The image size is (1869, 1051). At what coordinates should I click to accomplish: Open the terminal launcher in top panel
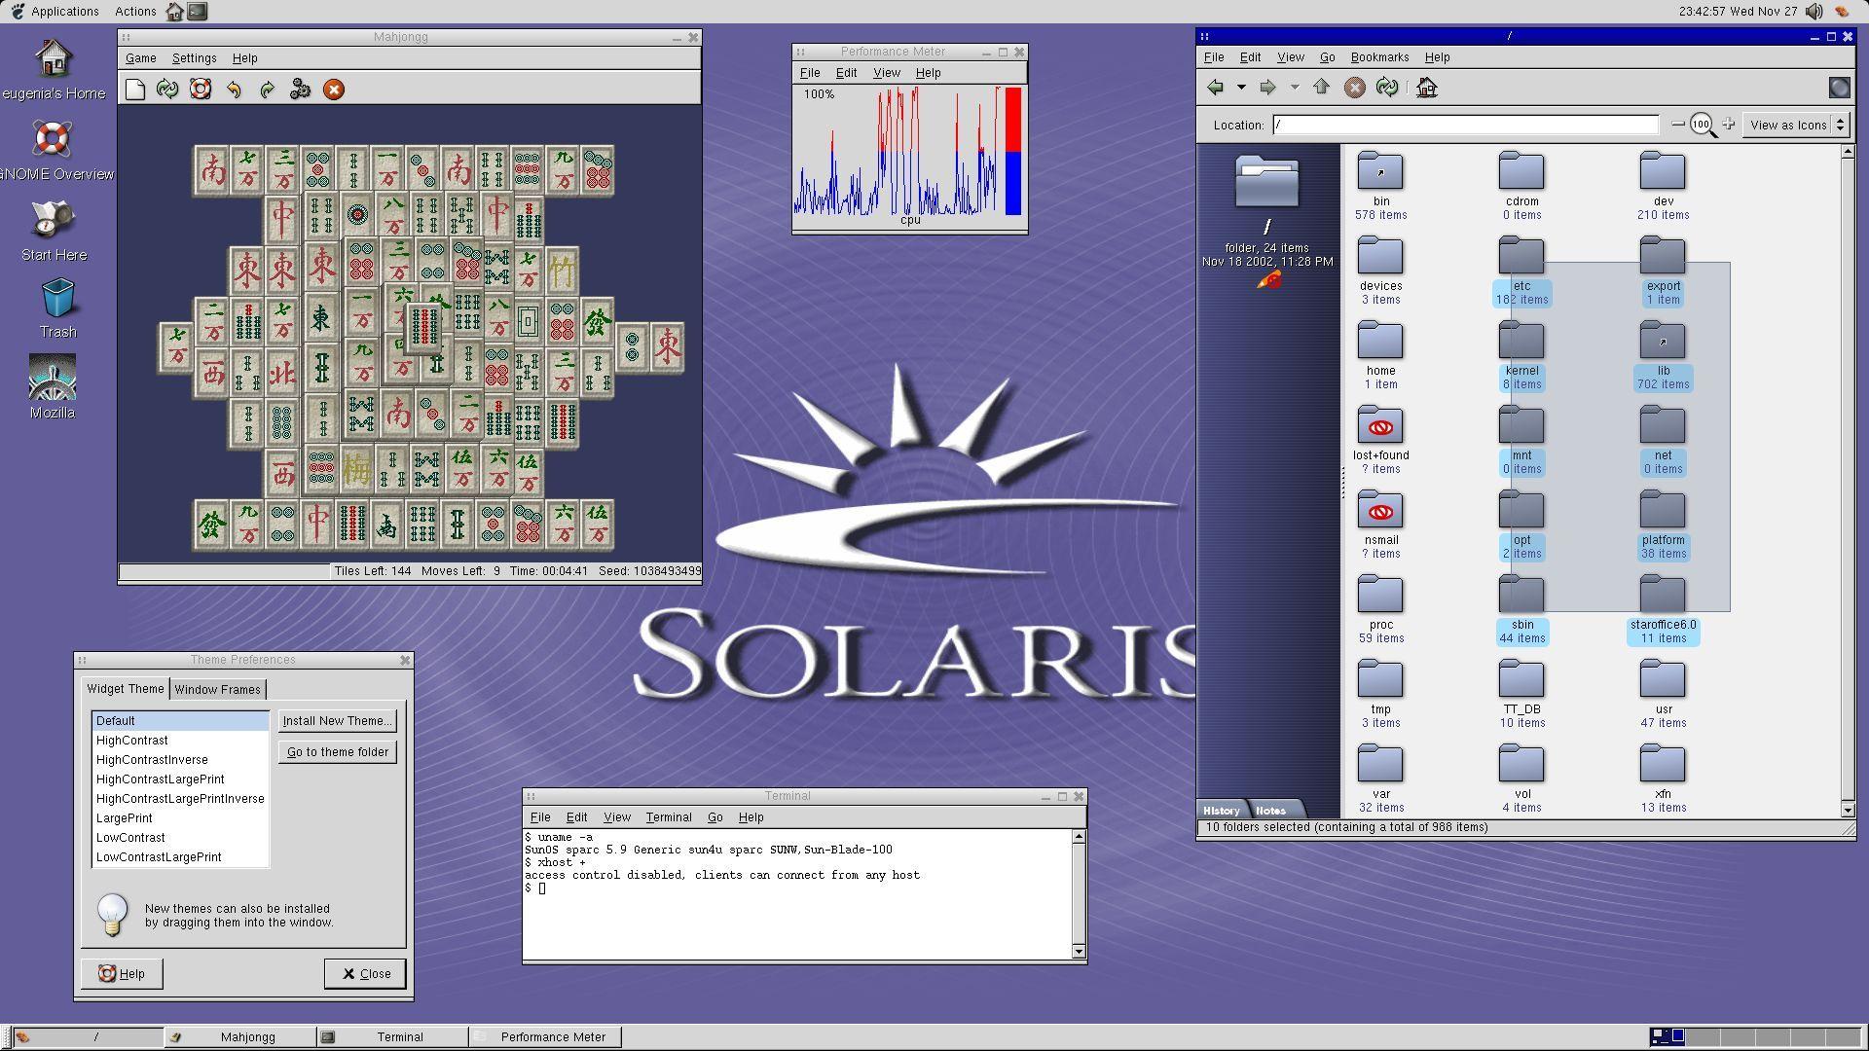198,12
